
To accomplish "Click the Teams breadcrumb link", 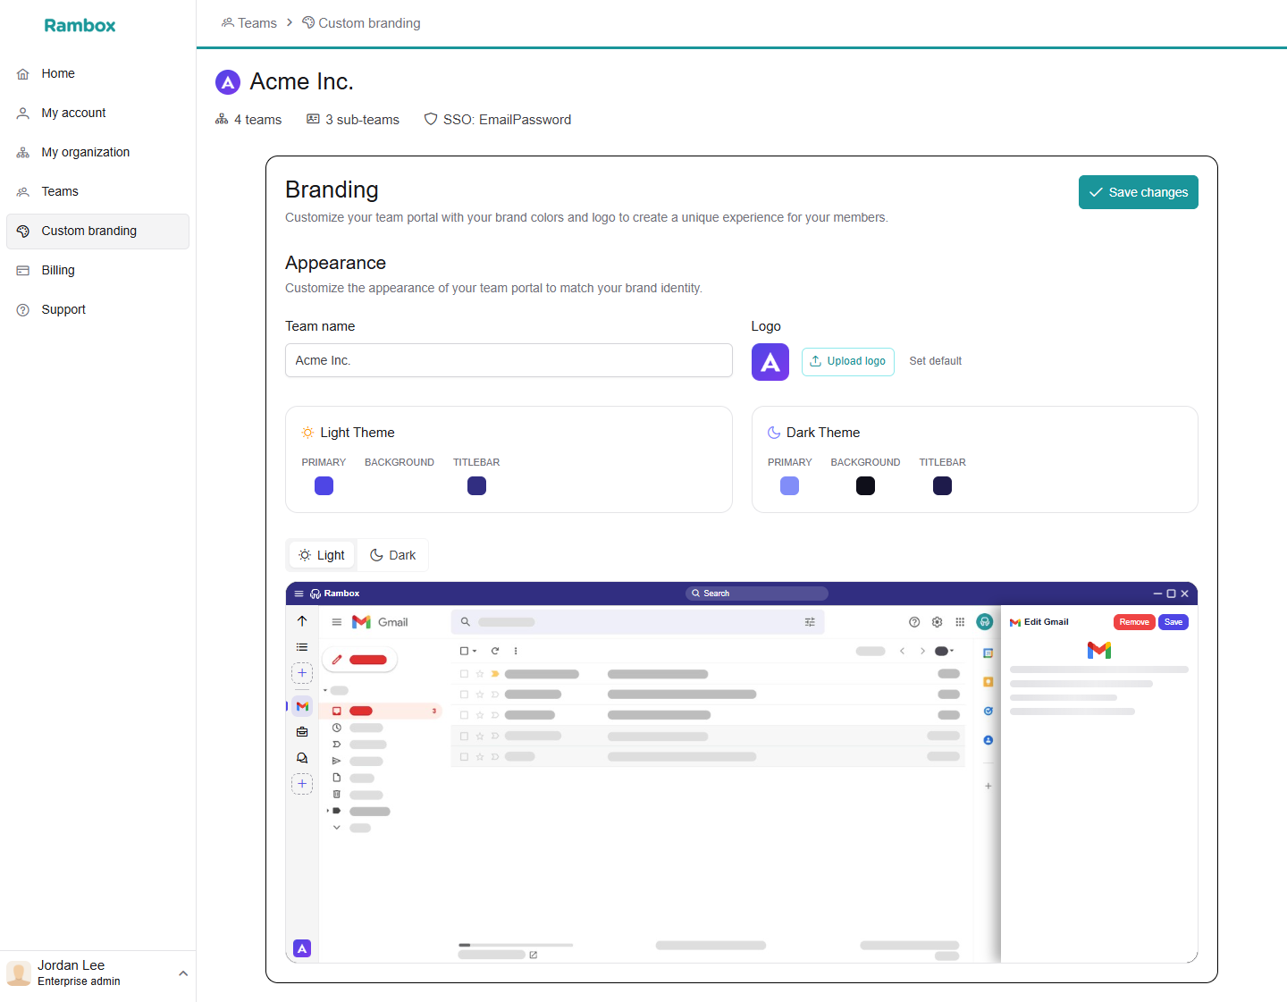I will pyautogui.click(x=249, y=23).
